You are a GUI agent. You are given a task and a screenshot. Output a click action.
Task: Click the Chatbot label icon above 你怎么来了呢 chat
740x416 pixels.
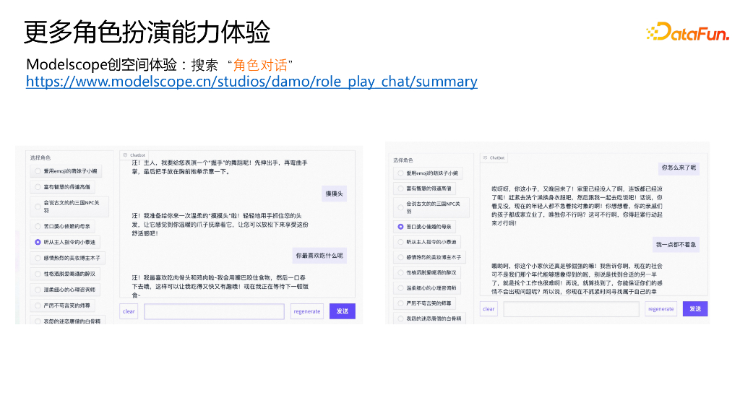(x=485, y=157)
